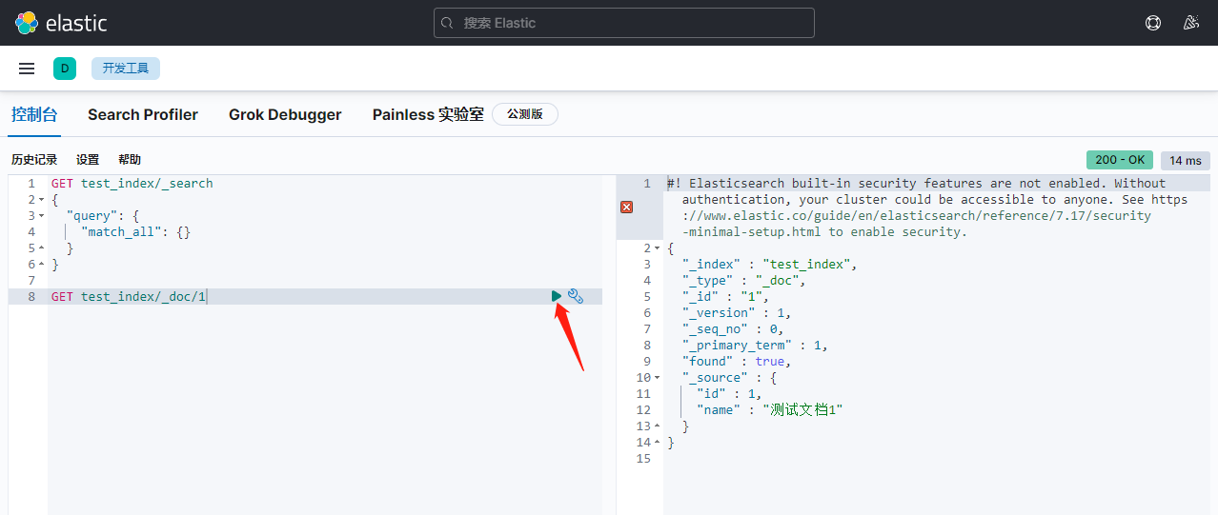
Task: Open the 帮助 help link
Action: [x=130, y=160]
